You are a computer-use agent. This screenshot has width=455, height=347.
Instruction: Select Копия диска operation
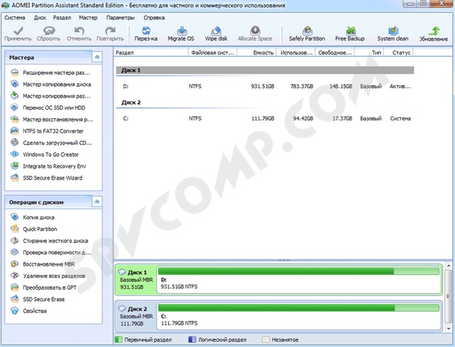pos(32,218)
